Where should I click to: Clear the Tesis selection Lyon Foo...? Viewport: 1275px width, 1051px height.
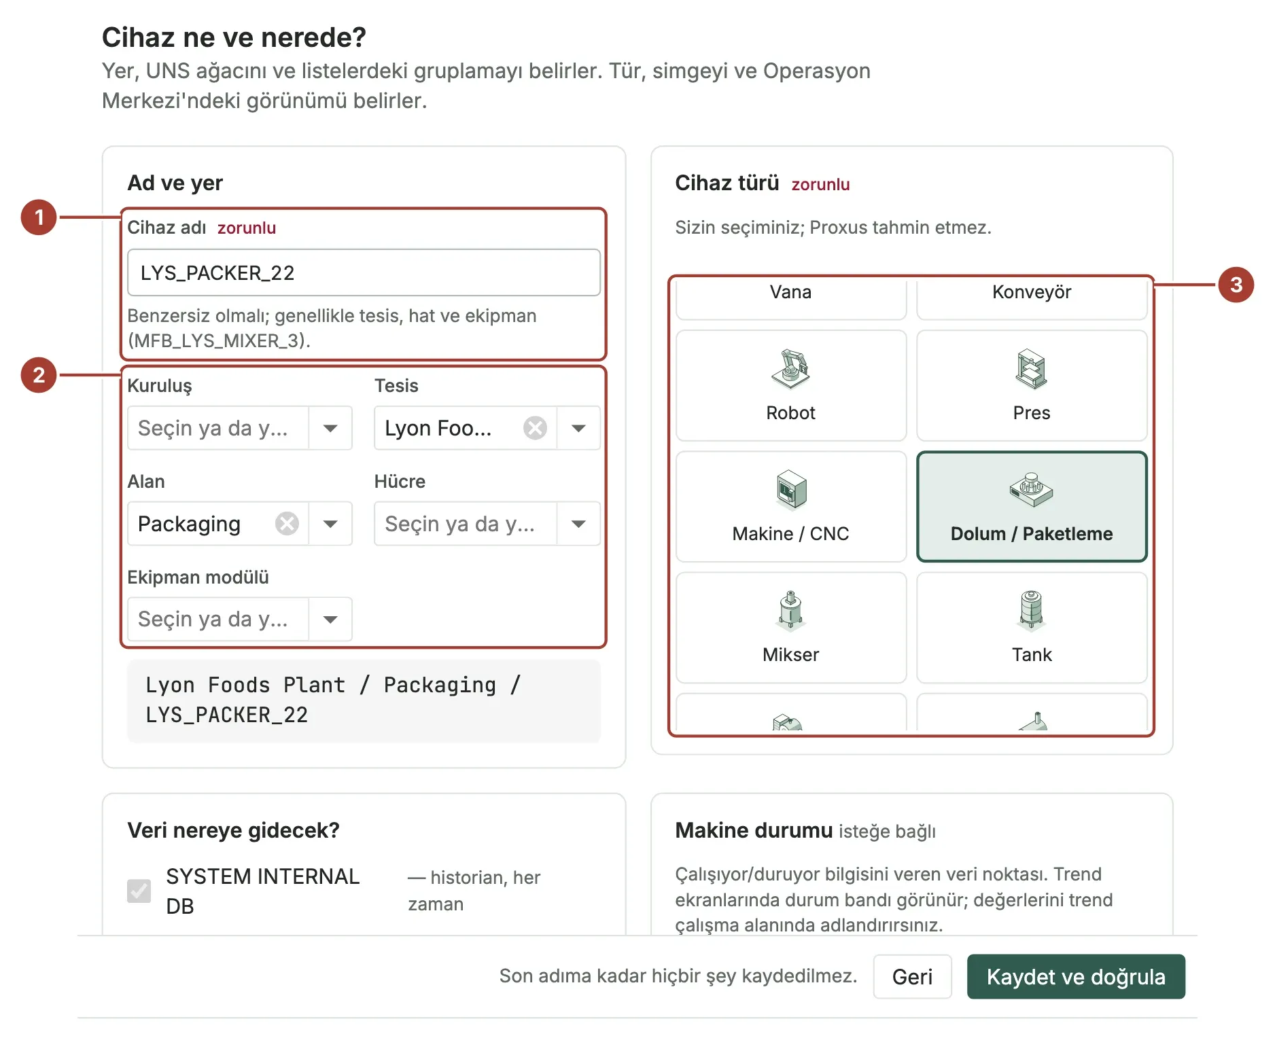coord(535,428)
